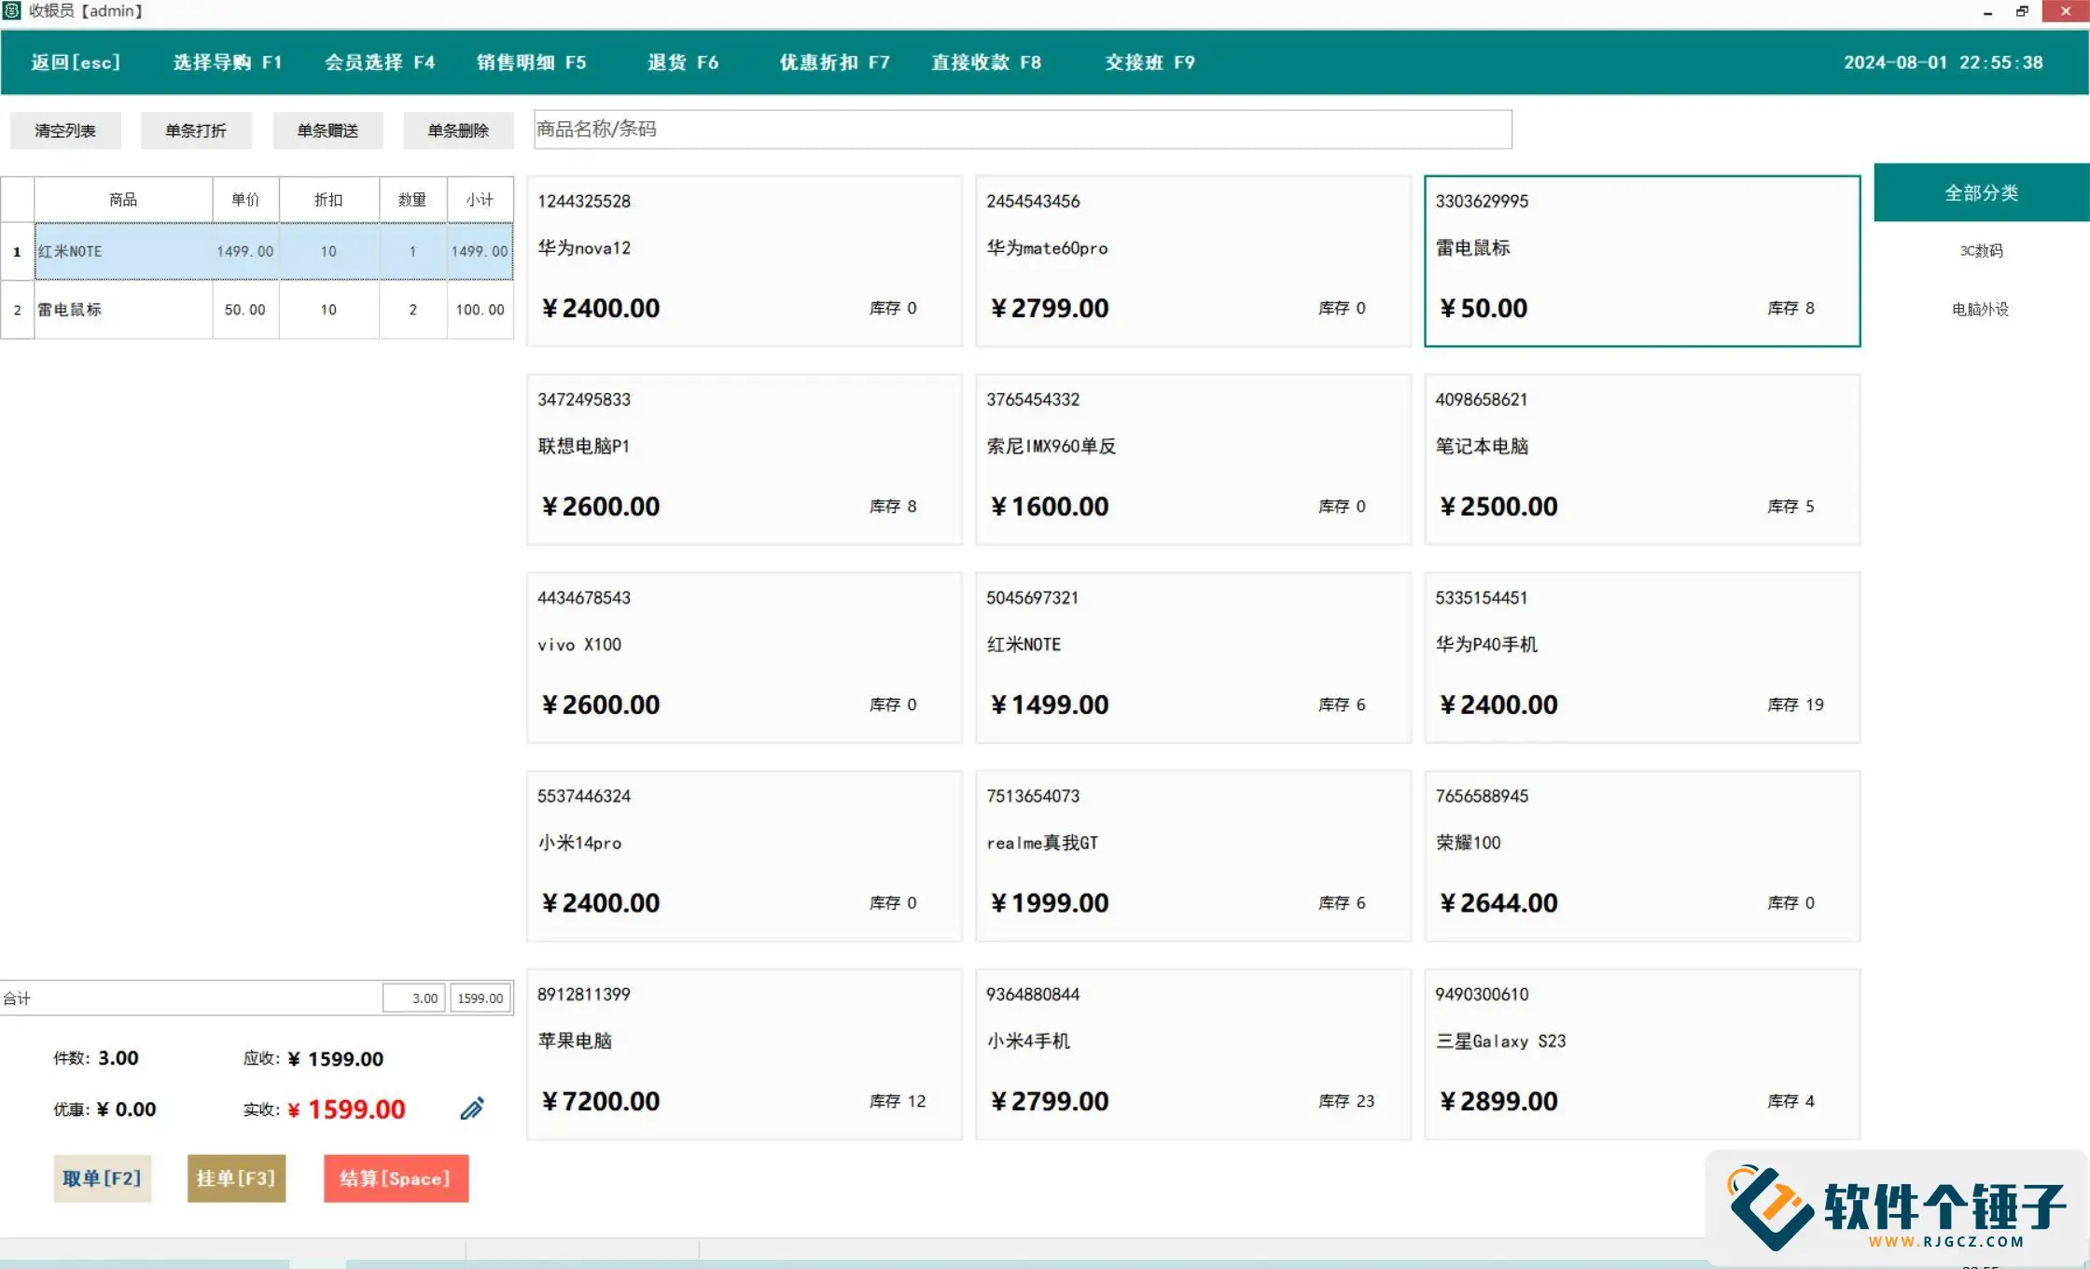Select 电脑外设 category
Screen dimensions: 2090x1269
click(x=1981, y=309)
